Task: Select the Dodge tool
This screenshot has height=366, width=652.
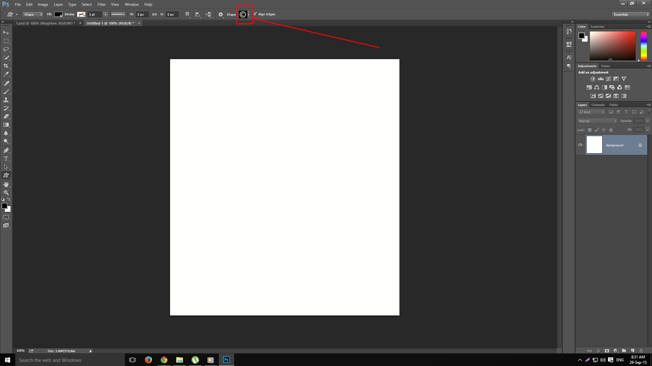Action: [x=6, y=142]
